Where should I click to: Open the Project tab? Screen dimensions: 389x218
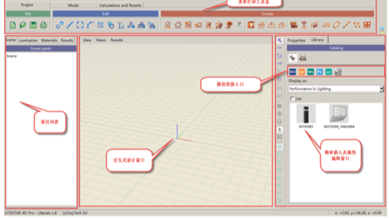27,5
